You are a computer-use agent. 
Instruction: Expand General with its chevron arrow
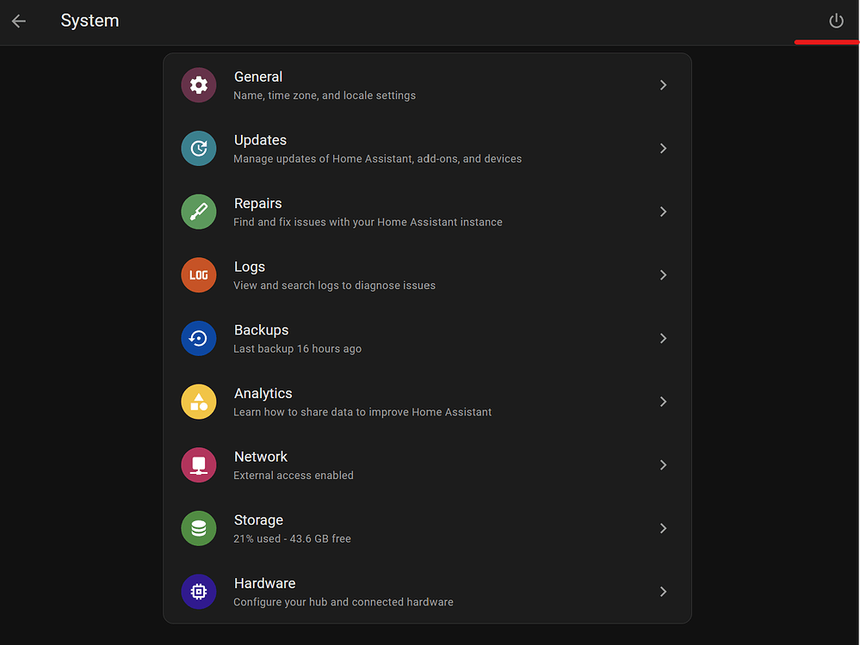663,85
